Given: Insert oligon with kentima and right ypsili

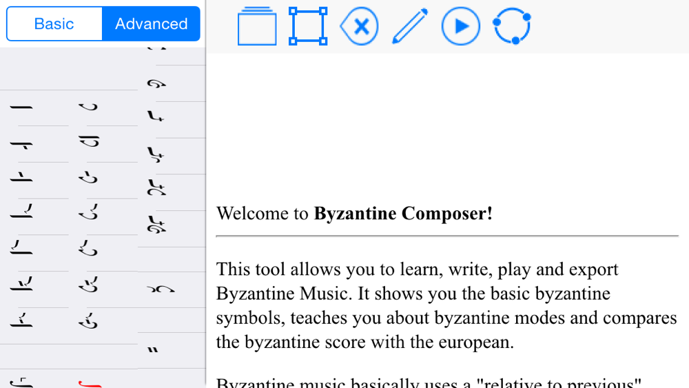Looking at the screenshot, I should 21,284.
